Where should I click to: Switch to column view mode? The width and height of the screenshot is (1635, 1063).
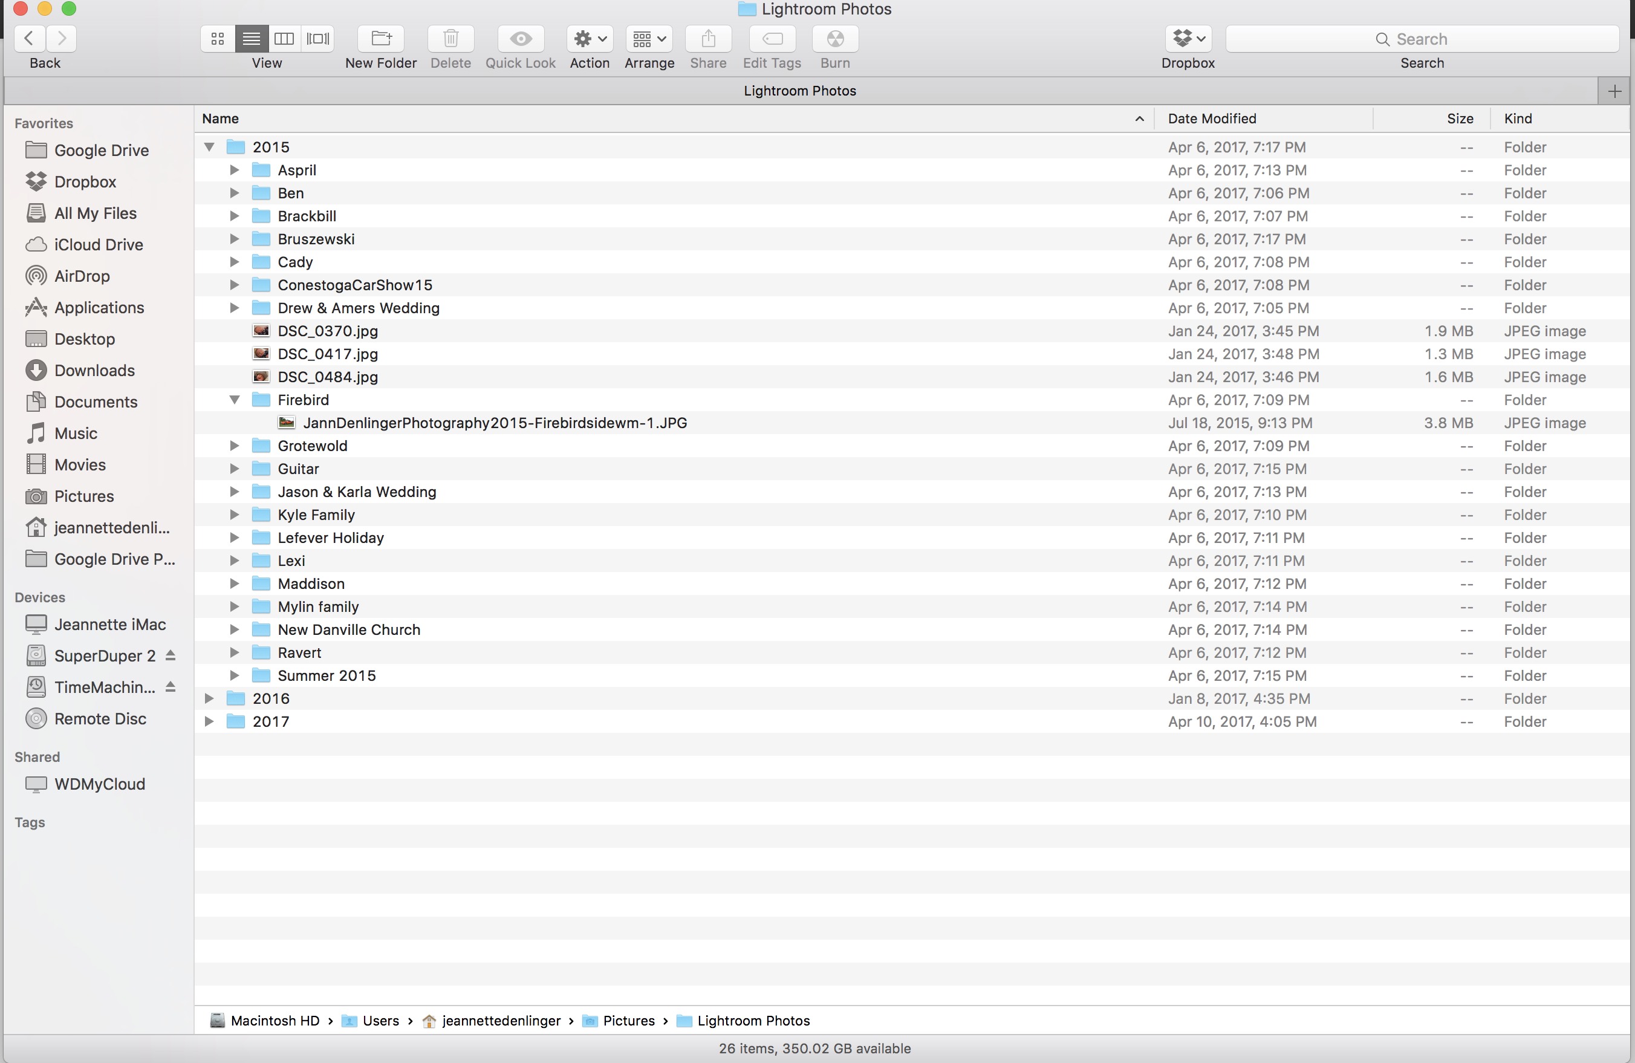point(284,39)
